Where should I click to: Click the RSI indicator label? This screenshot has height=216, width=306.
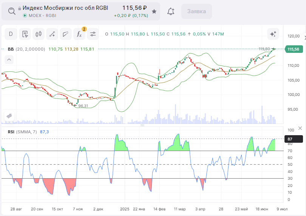(11, 132)
